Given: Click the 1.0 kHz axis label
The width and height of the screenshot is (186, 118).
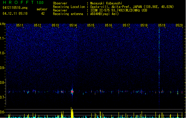Looking at the screenshot, I should [3, 53].
